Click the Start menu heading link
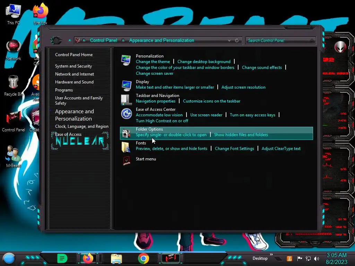Image resolution: width=355 pixels, height=266 pixels. 146,159
